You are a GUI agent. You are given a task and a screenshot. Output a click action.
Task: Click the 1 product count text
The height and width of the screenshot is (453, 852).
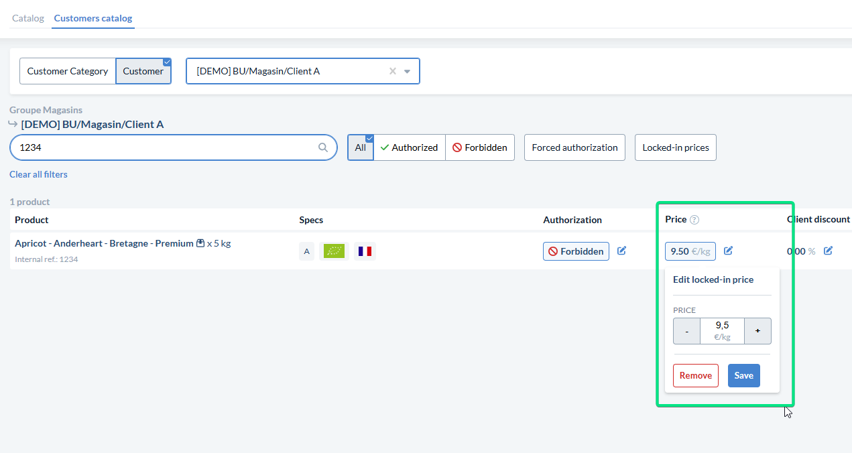click(29, 202)
